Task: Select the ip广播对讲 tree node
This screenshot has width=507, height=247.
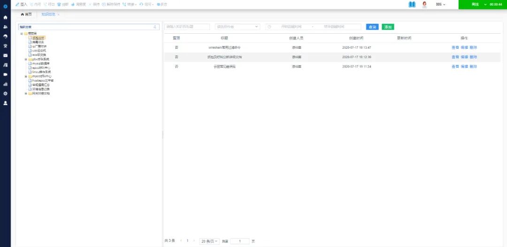Action: pyautogui.click(x=39, y=46)
